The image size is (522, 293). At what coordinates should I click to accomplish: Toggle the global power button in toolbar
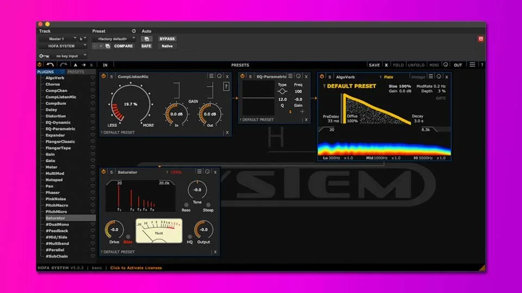[40, 65]
